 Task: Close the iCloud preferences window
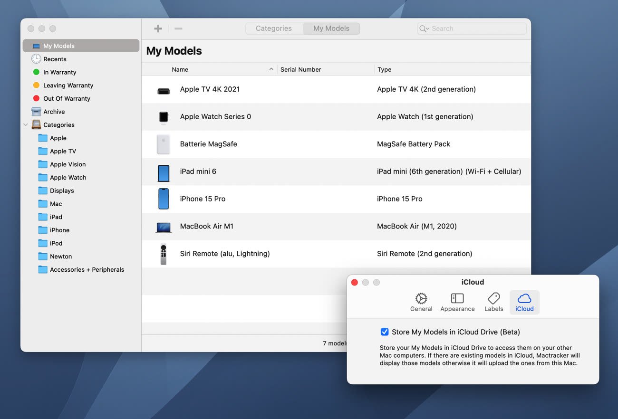coord(354,282)
